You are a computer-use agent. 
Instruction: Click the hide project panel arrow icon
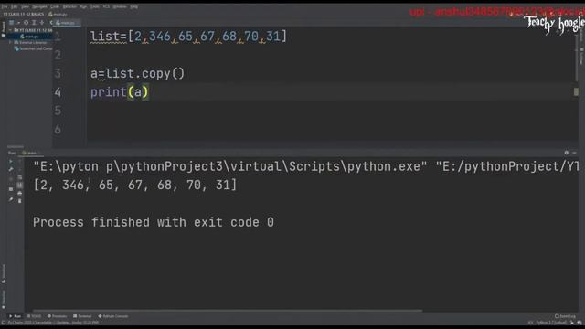[51, 23]
